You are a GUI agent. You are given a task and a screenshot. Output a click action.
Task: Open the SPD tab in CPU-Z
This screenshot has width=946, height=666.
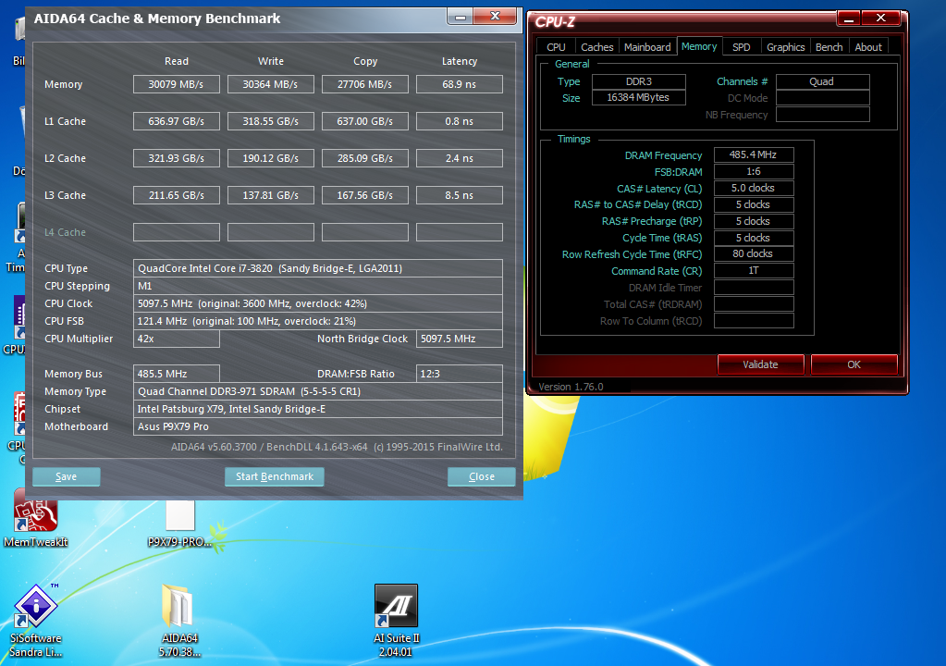point(741,47)
